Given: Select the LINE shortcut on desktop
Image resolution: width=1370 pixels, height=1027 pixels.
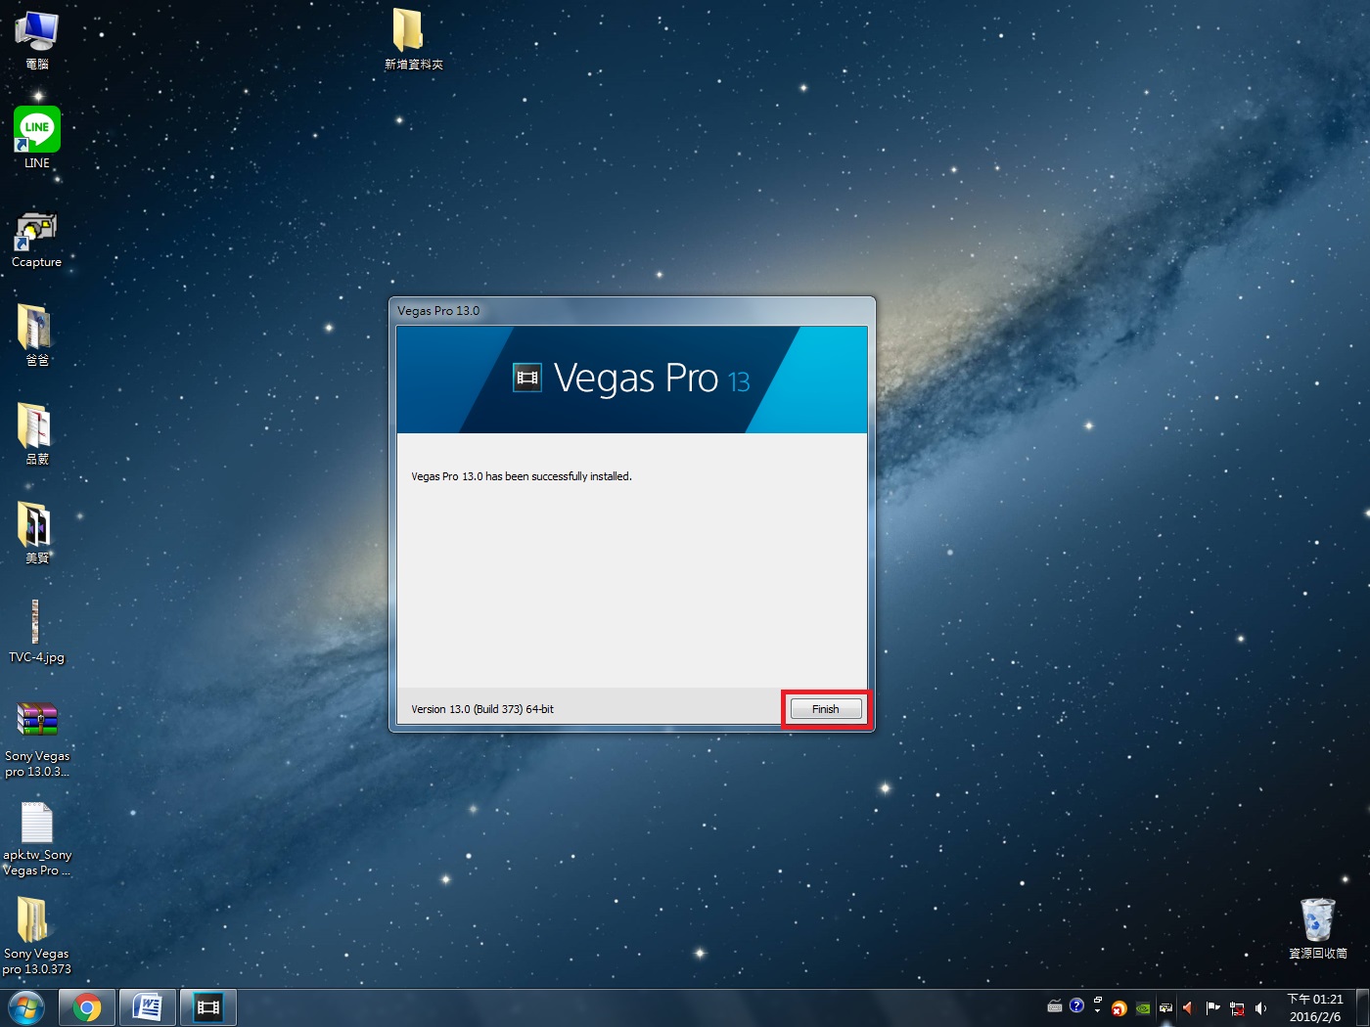Looking at the screenshot, I should point(37,138).
